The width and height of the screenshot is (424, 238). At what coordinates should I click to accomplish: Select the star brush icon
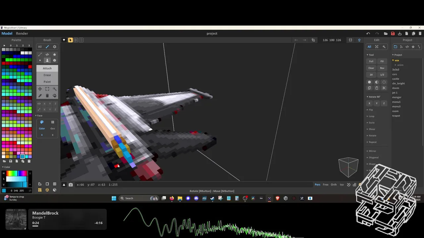click(x=55, y=55)
